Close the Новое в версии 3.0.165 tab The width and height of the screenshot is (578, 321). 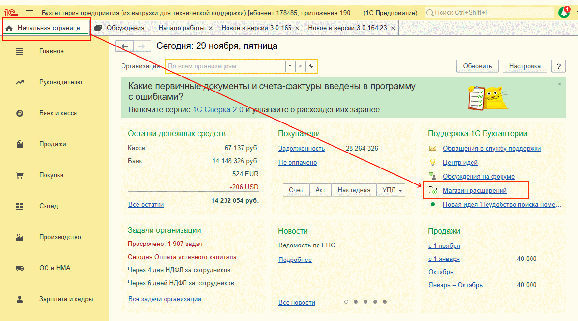tap(297, 28)
